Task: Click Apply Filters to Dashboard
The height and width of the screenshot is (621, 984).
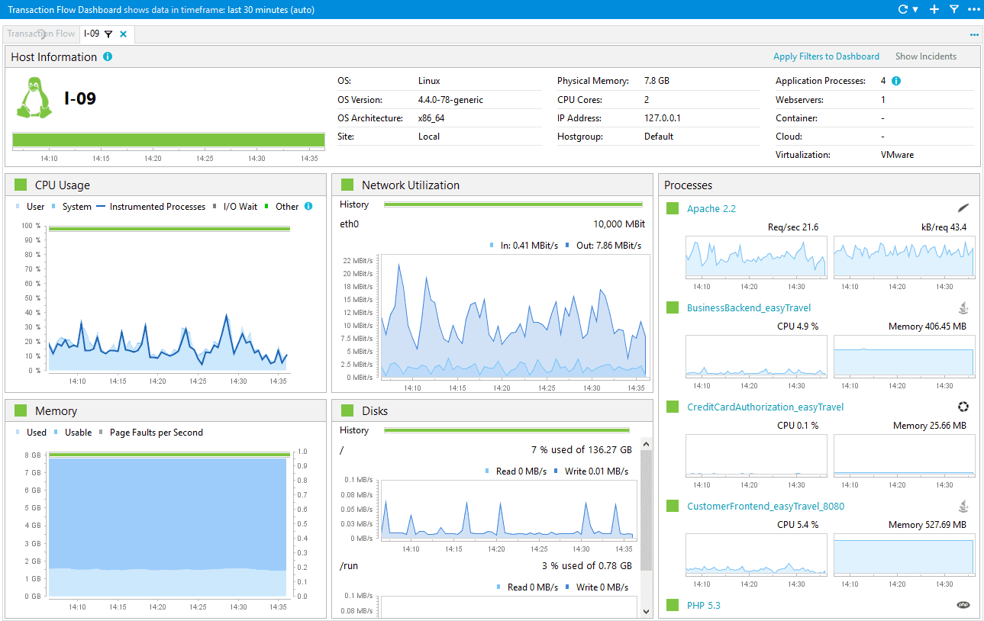Action: 826,56
